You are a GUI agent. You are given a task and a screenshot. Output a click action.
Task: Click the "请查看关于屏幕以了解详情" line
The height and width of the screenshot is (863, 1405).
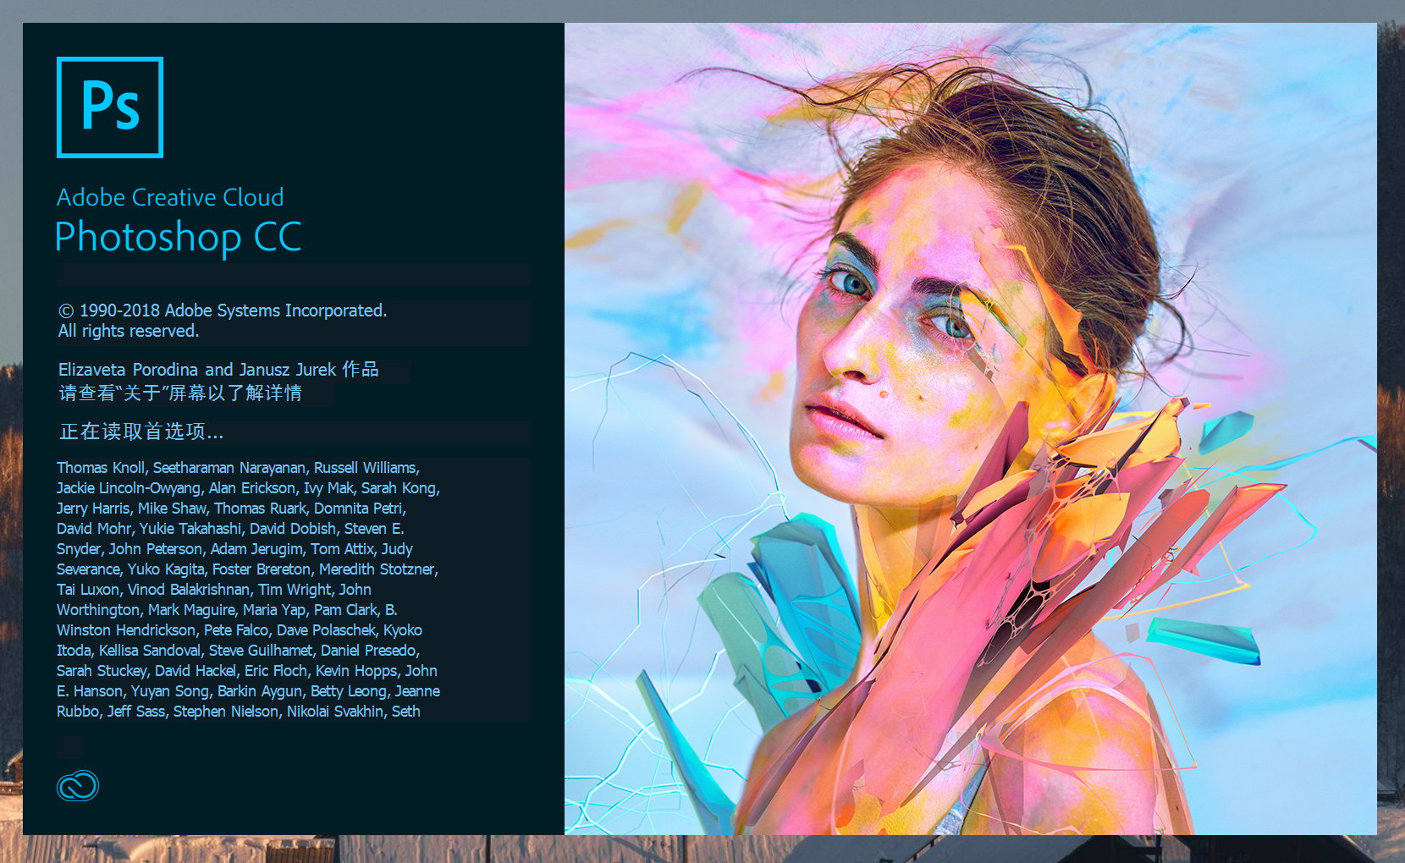180,393
